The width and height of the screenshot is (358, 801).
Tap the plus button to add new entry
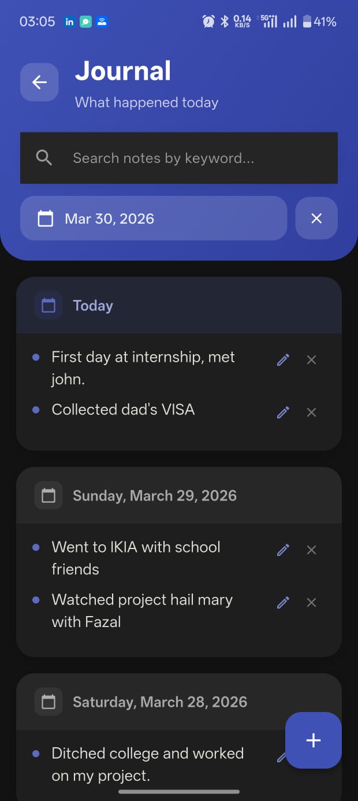click(x=313, y=740)
